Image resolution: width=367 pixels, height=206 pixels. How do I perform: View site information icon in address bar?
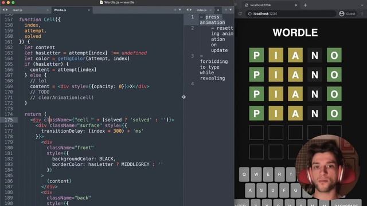(250, 14)
